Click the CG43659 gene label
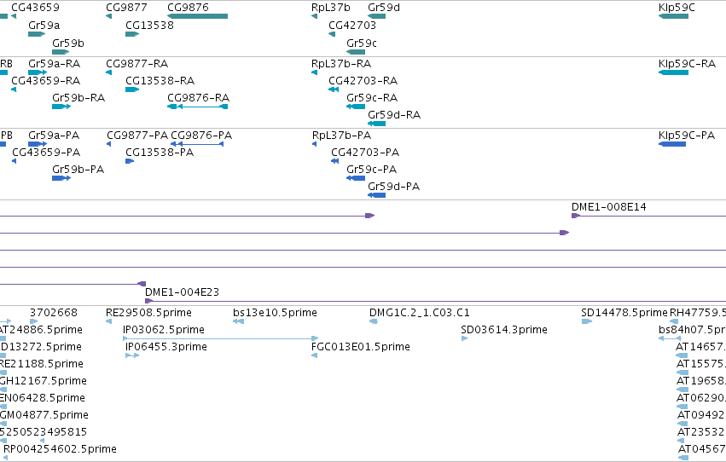The width and height of the screenshot is (726, 462). 35,8
